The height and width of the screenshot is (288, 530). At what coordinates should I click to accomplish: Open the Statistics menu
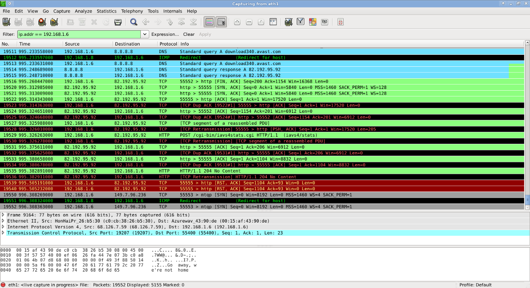[x=106, y=11]
